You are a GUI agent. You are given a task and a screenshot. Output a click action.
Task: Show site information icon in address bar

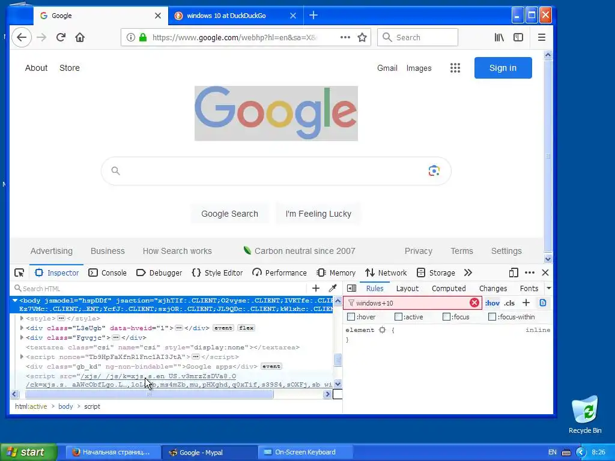pyautogui.click(x=130, y=37)
